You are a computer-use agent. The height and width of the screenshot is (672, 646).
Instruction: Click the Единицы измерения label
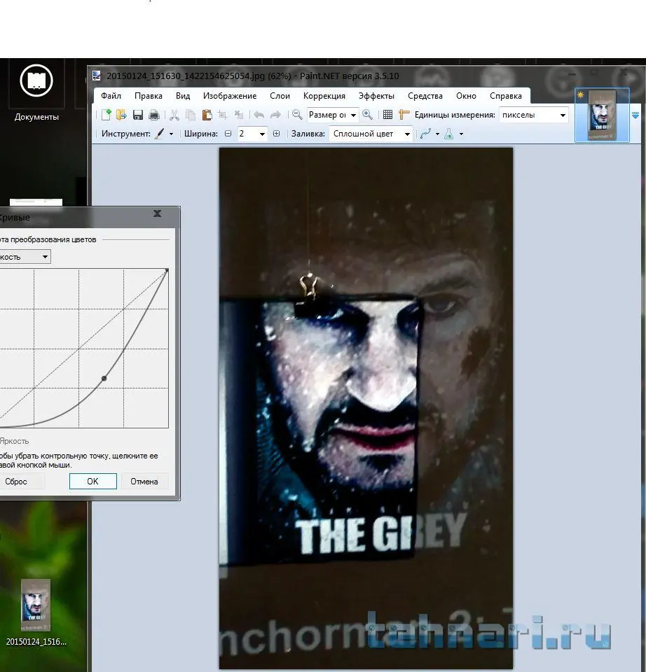[x=455, y=115]
